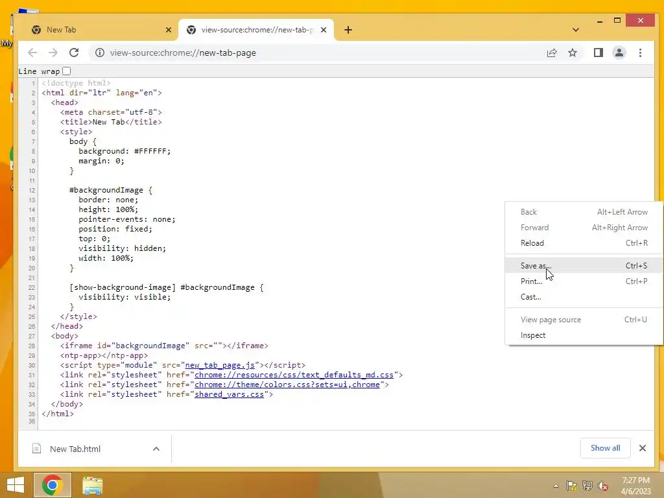The height and width of the screenshot is (498, 664).
Task: Select Save as... in context menu
Action: coord(584,265)
